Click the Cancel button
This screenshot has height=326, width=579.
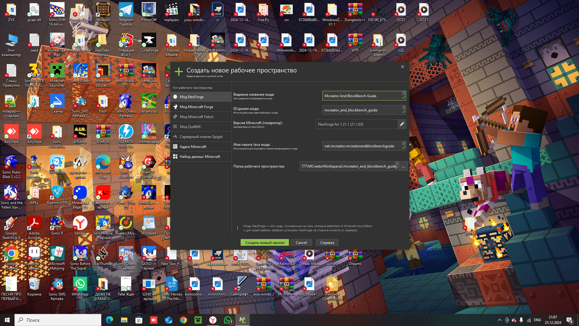tap(301, 243)
